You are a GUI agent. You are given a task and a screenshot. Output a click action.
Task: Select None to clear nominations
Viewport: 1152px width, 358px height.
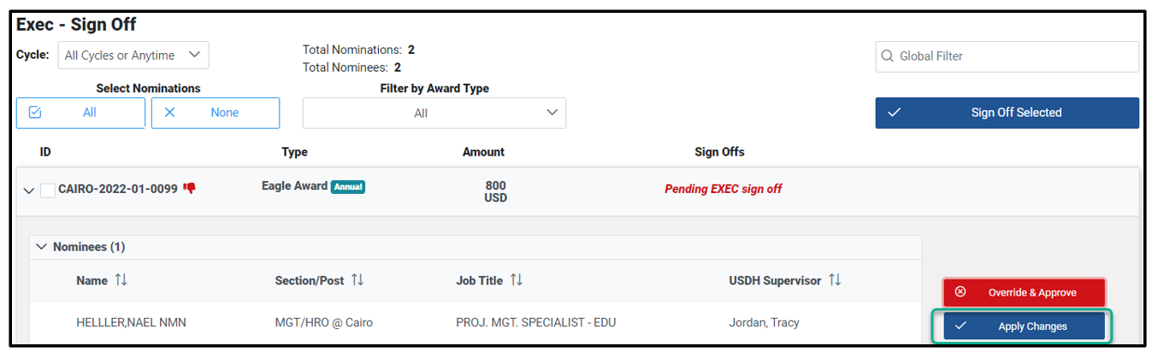point(216,113)
